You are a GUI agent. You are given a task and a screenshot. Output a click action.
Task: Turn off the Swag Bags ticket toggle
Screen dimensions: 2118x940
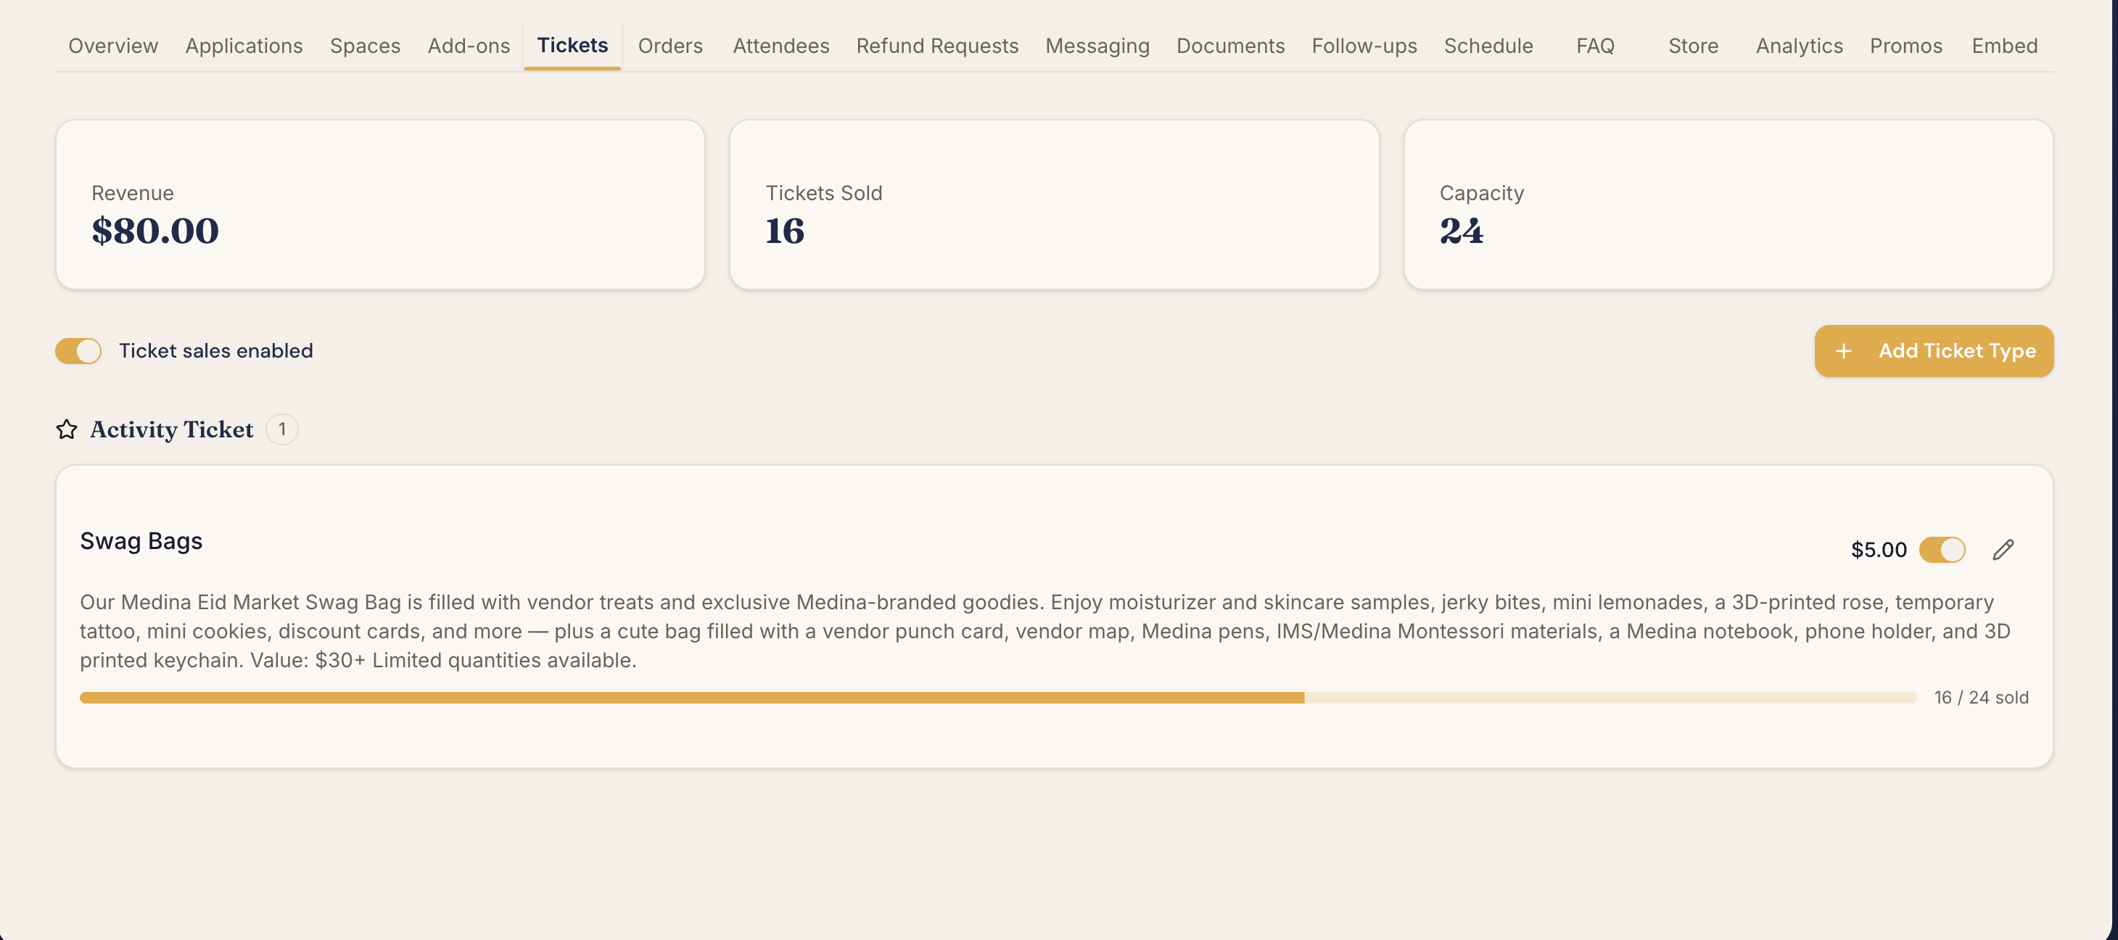pos(1942,549)
